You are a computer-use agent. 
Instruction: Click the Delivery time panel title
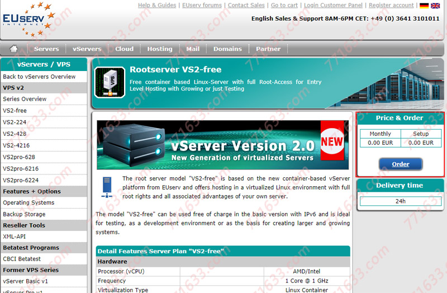pyautogui.click(x=400, y=186)
